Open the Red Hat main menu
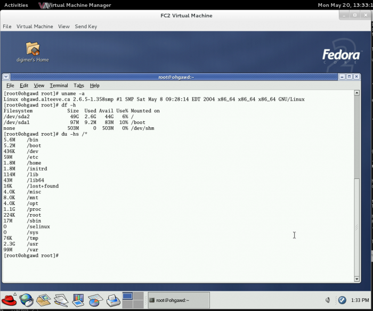Viewport: 373px width, 311px height. tap(8, 299)
